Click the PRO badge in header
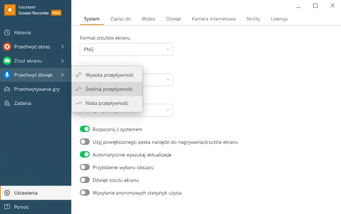 coord(56,13)
